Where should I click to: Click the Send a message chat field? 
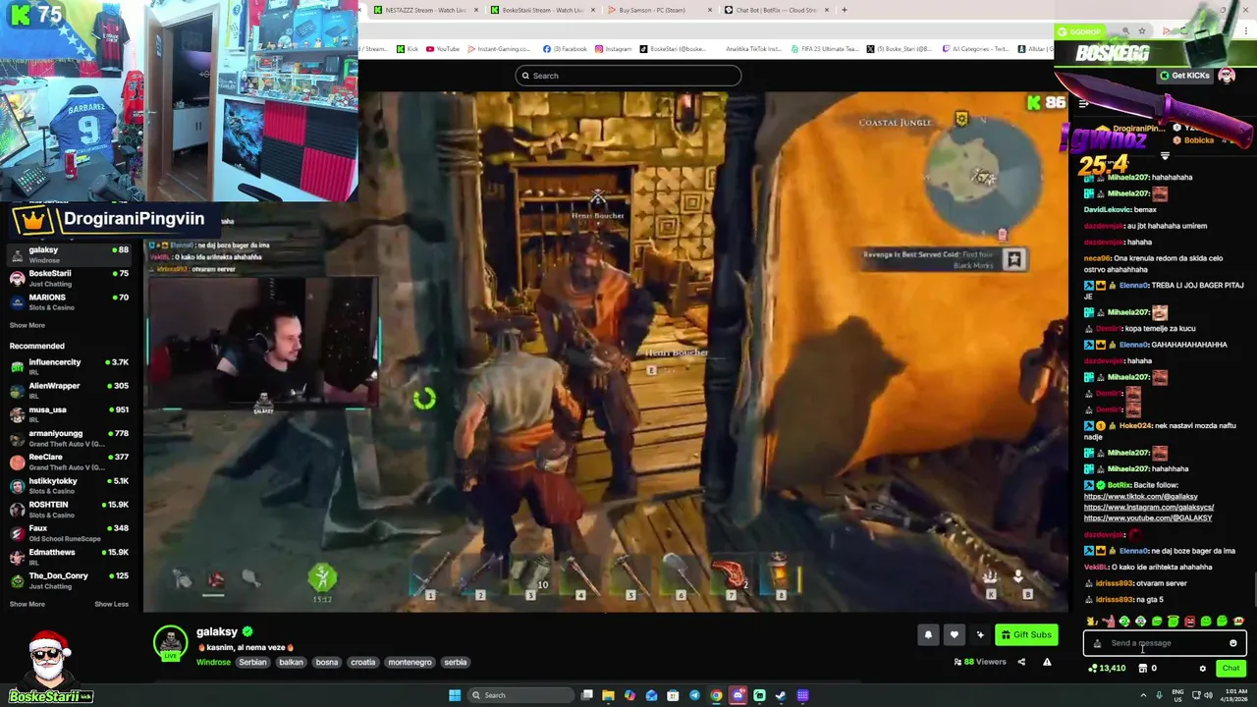pos(1165,643)
